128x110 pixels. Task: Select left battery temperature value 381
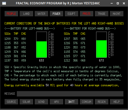tap(16, 56)
